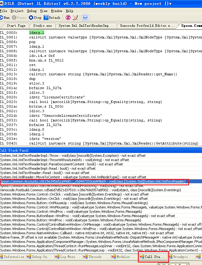The image size is (202, 265).
Task: Click the red circular icon after Detach
Action: [x=68, y=18]
